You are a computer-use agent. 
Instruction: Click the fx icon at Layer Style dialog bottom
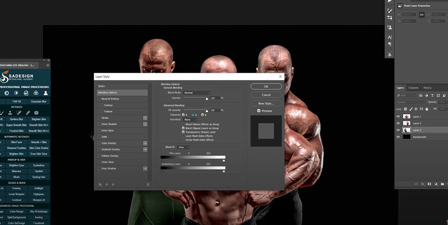(x=100, y=185)
